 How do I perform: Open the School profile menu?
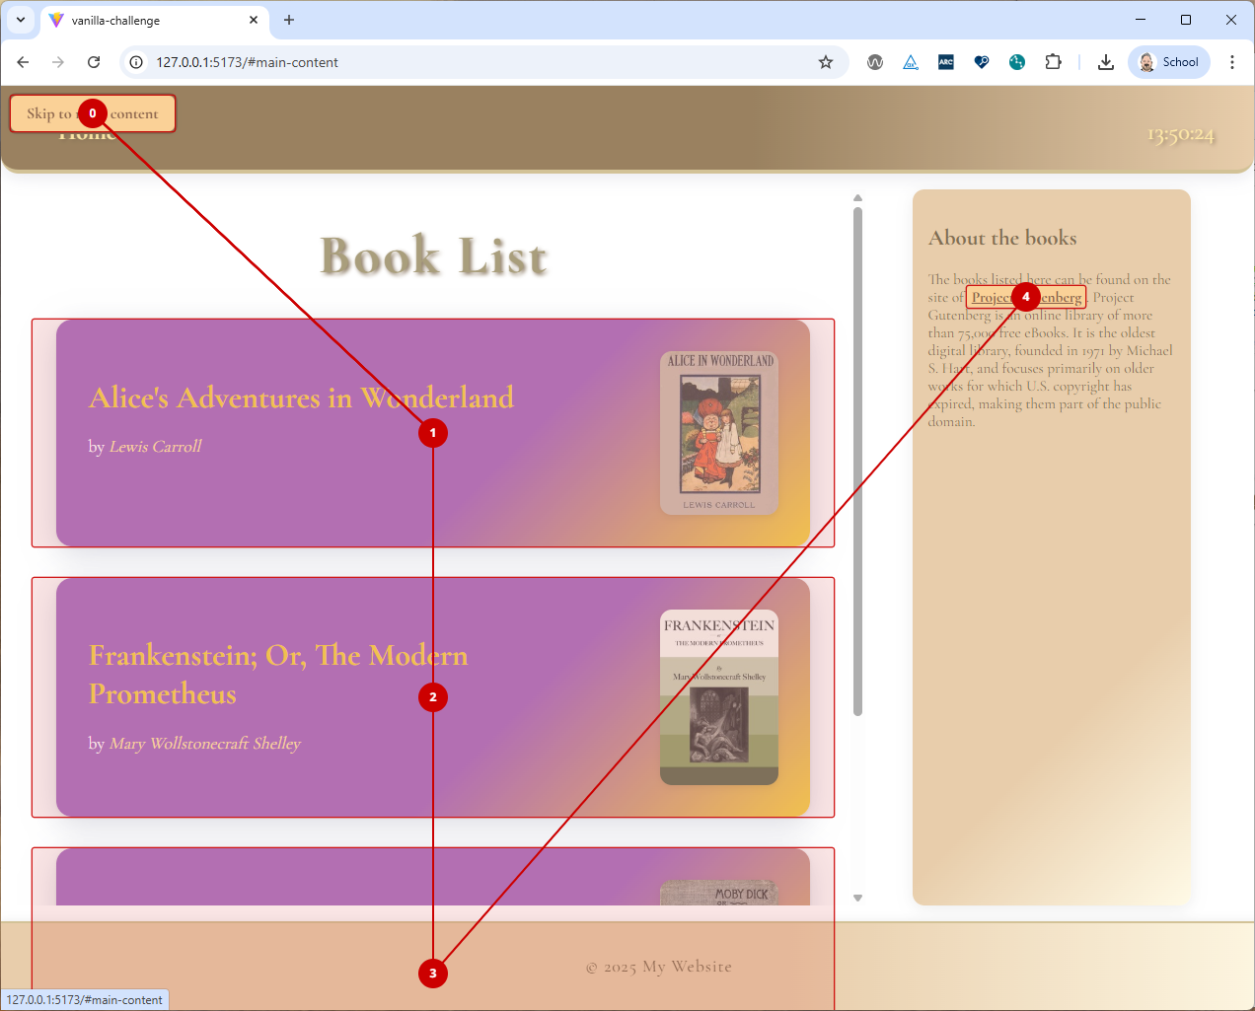tap(1169, 62)
